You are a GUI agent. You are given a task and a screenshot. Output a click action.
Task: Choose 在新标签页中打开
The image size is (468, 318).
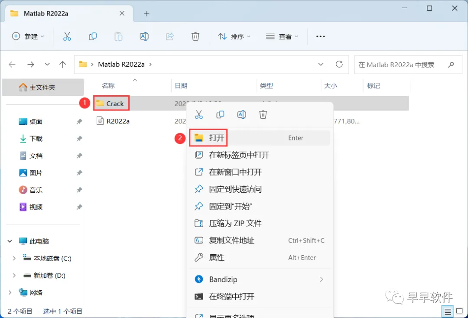[x=260, y=155]
